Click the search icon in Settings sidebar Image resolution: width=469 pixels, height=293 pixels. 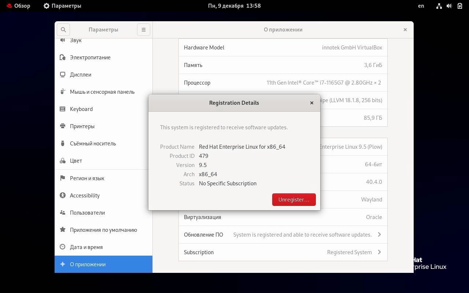(63, 30)
